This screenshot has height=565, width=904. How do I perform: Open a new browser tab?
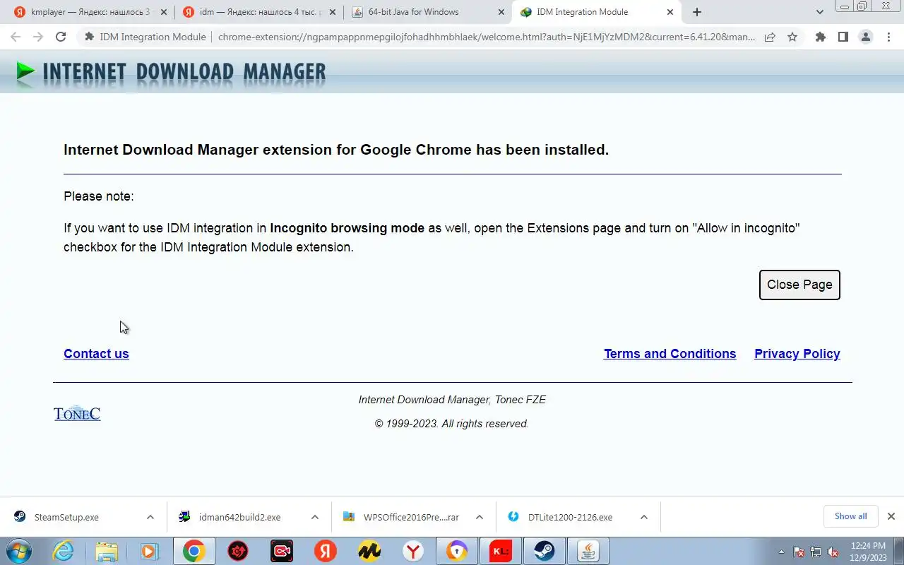point(697,12)
